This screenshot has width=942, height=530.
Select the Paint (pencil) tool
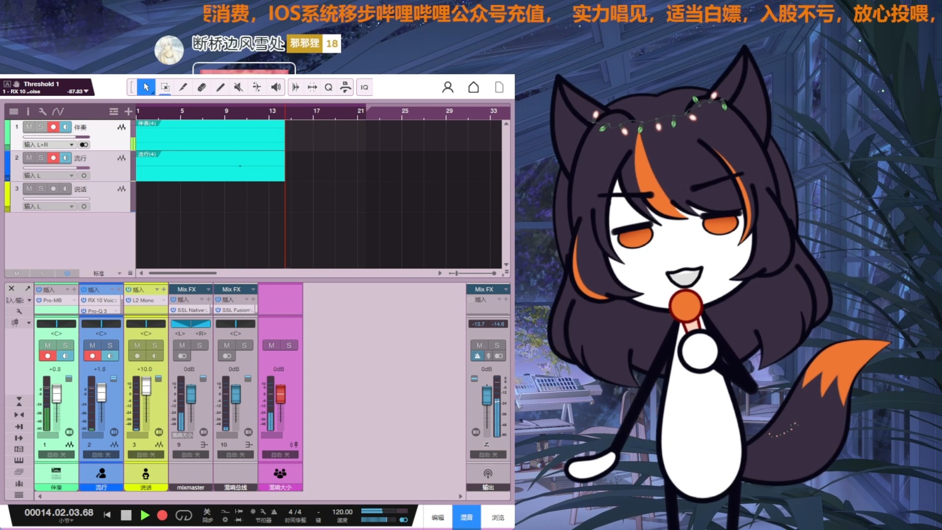[220, 87]
